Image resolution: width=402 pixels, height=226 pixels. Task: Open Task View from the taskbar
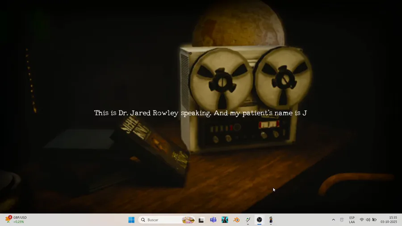[201, 220]
